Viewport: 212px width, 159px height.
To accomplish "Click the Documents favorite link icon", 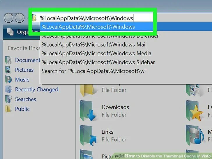I will pos(8,60).
